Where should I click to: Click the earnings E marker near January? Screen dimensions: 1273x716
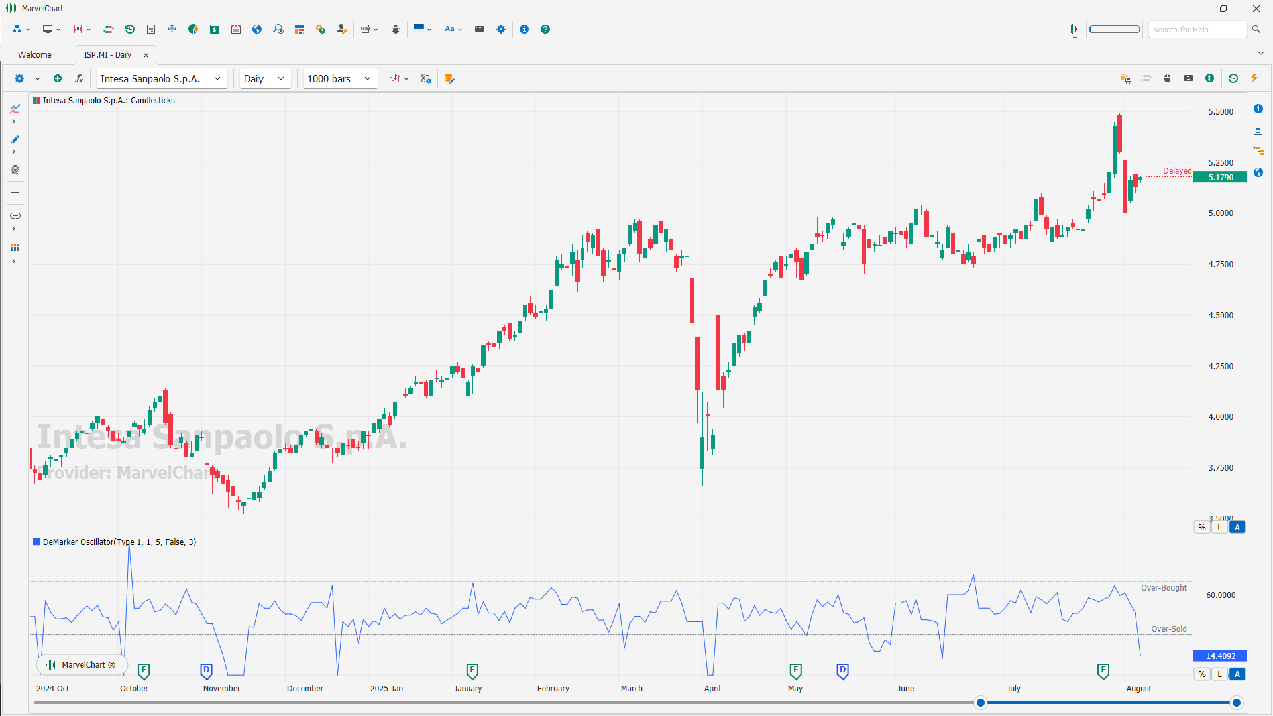(x=472, y=672)
